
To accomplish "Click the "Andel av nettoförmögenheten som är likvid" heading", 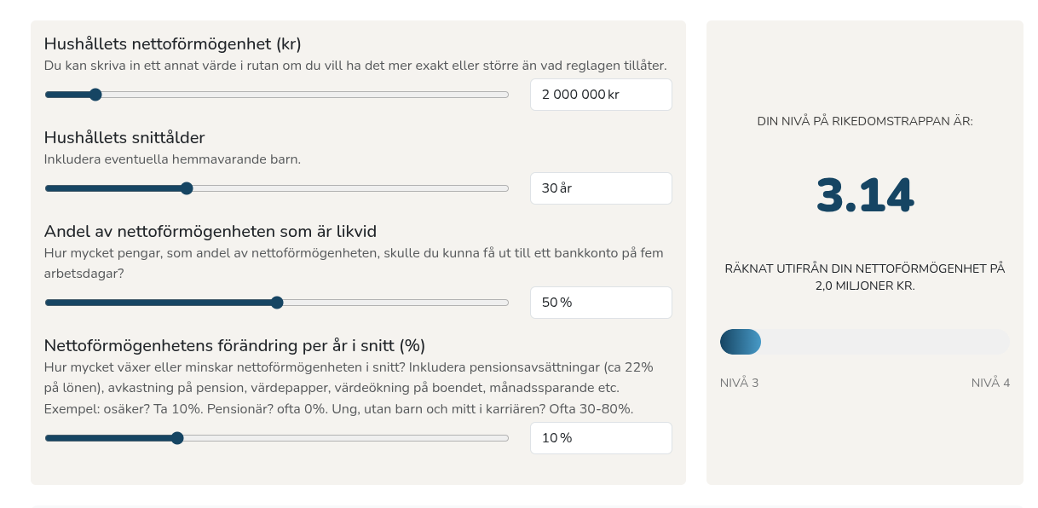I will point(210,231).
